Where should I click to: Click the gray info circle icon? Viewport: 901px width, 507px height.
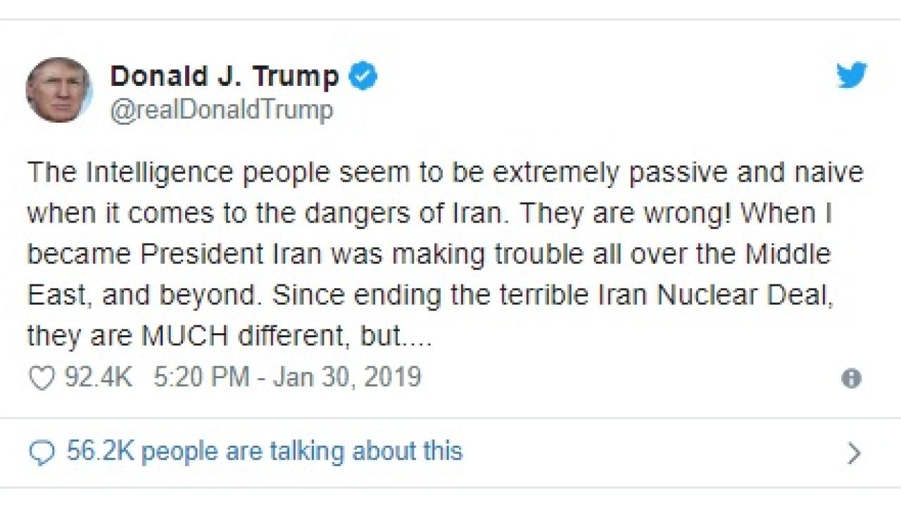[851, 379]
